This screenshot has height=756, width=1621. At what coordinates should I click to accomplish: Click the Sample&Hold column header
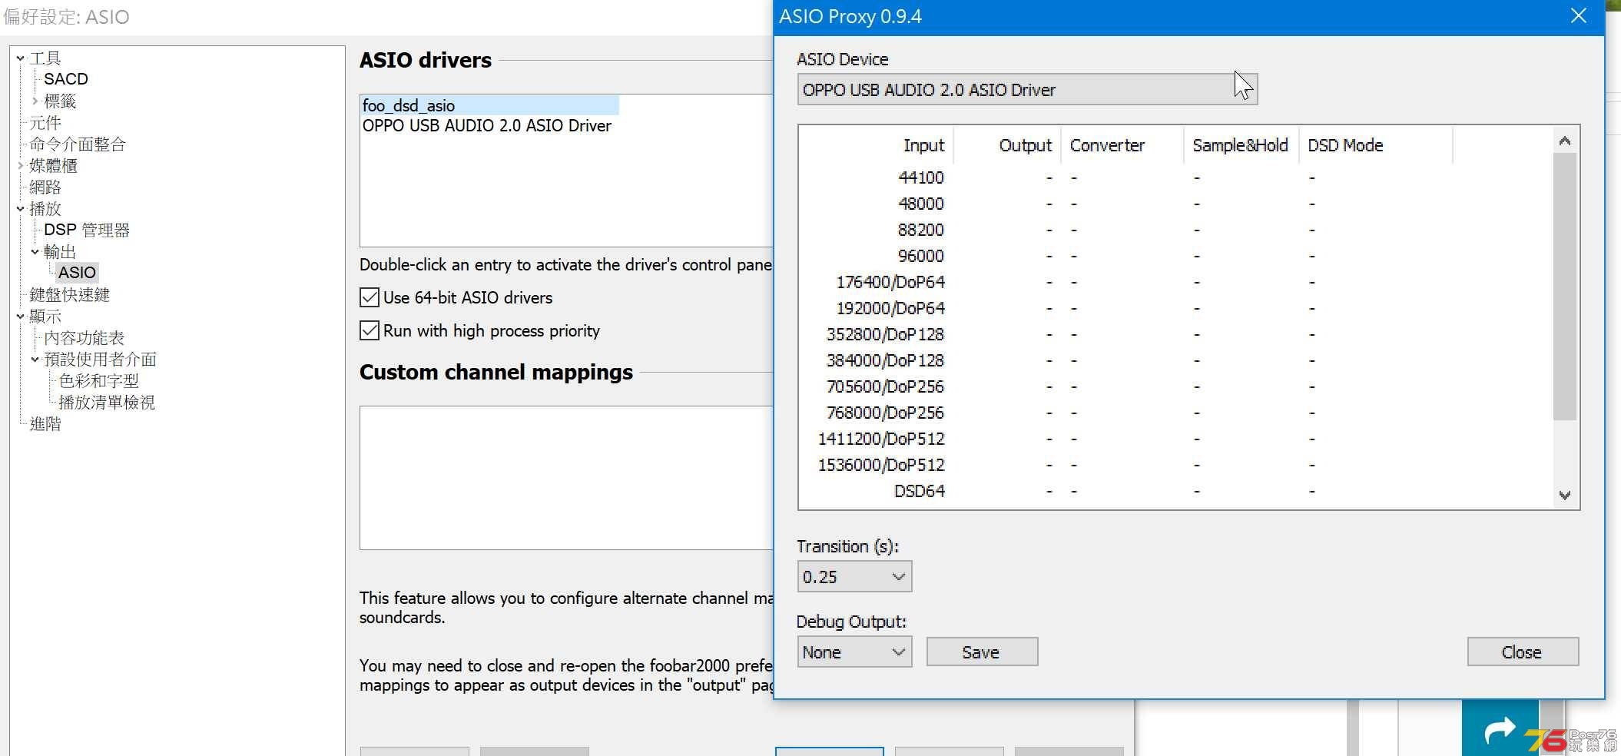[x=1241, y=145]
